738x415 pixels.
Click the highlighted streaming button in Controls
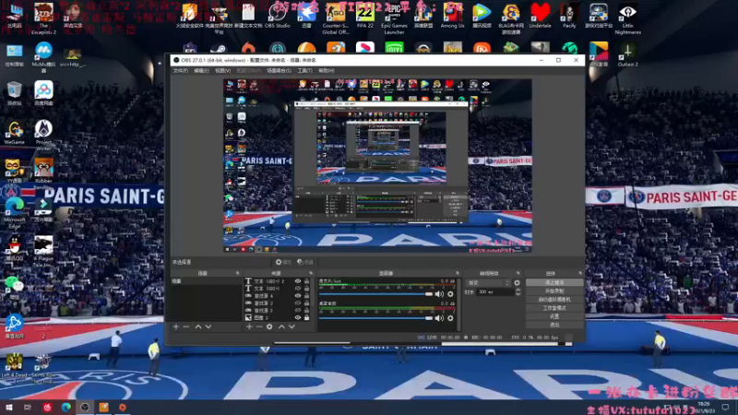tap(554, 283)
